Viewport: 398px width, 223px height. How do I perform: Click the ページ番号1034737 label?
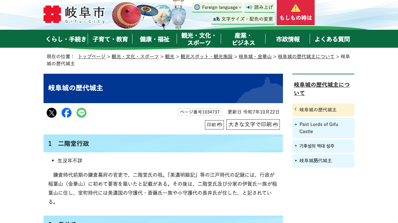200,112
